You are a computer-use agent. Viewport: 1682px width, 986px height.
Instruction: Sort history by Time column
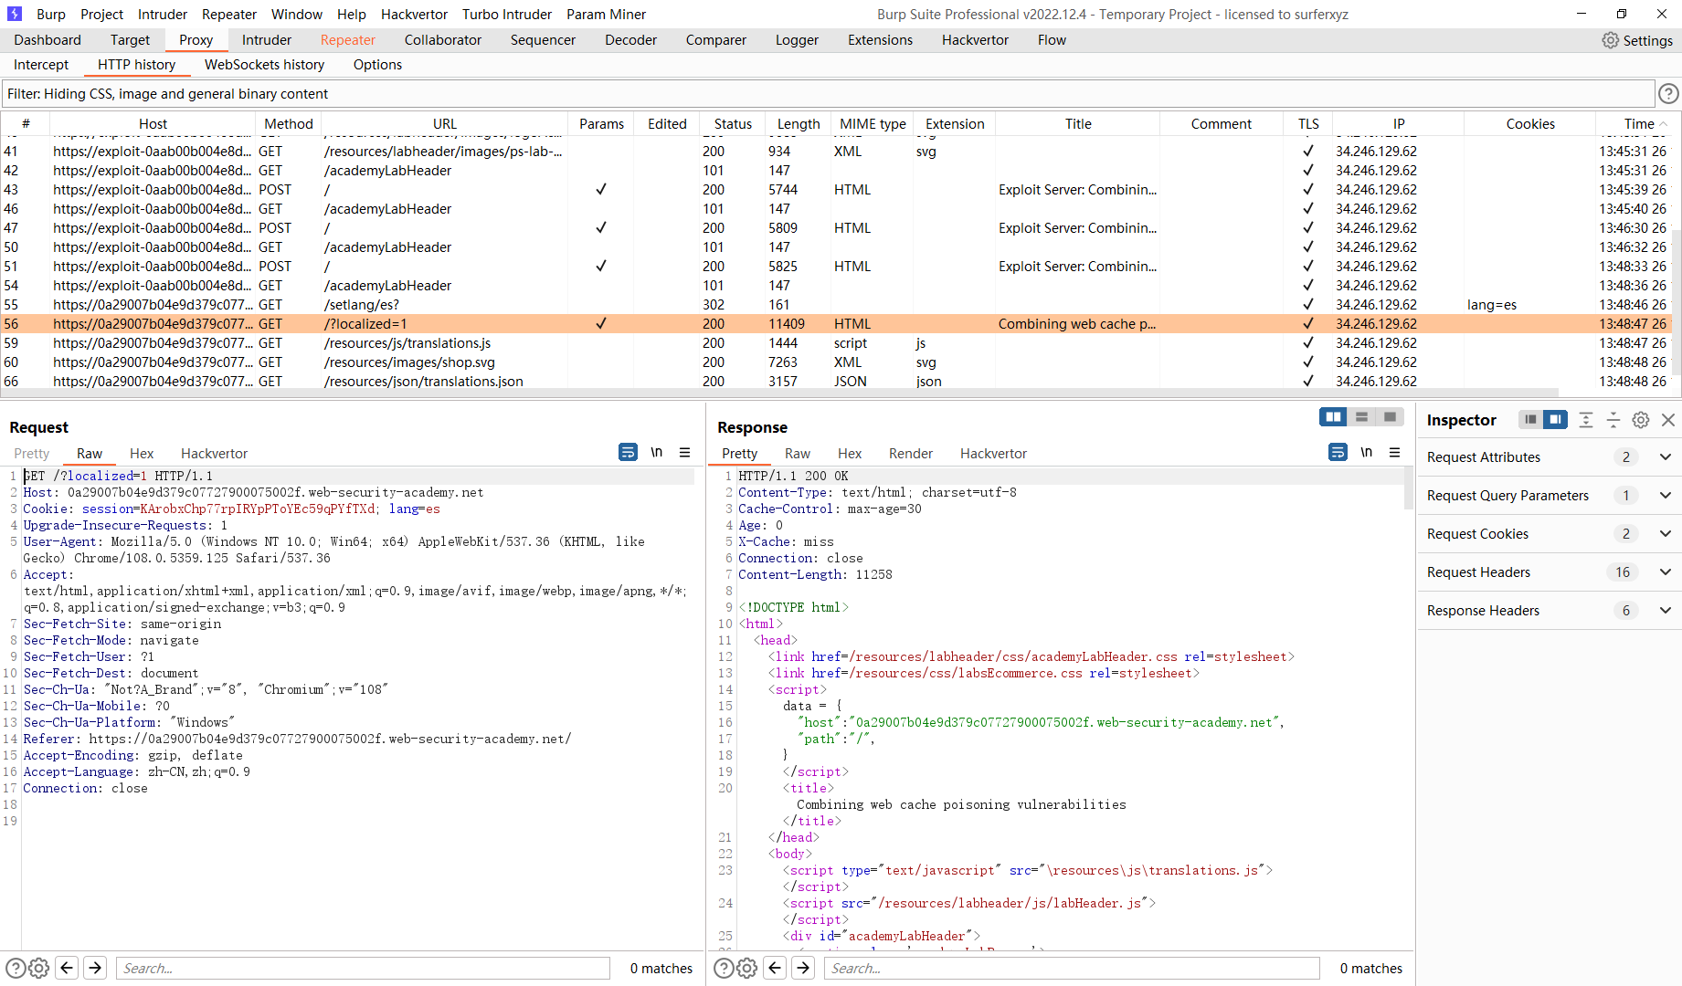click(x=1638, y=124)
